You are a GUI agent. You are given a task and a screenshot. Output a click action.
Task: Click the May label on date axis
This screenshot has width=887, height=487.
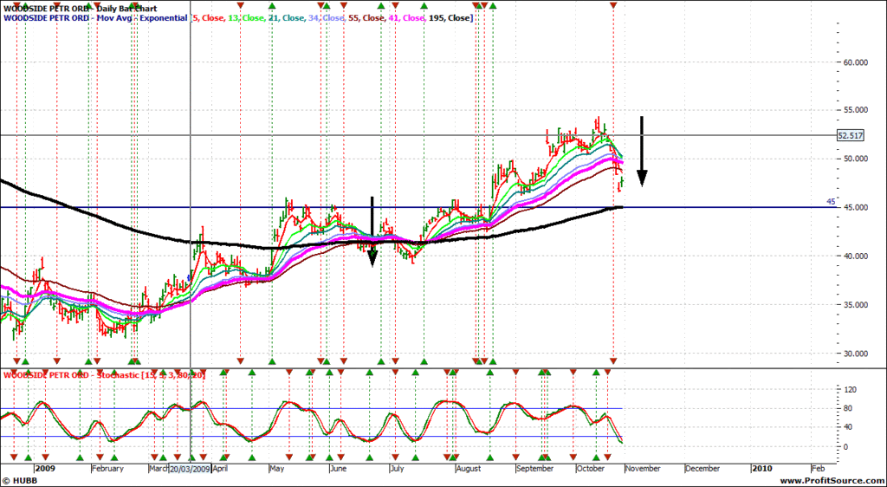pyautogui.click(x=276, y=469)
